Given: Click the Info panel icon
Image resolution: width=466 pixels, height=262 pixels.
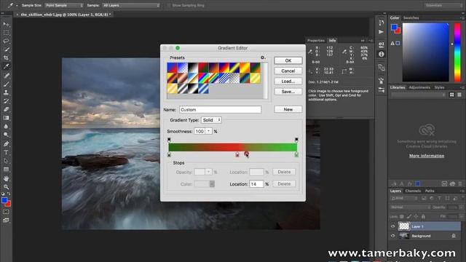Looking at the screenshot, I should (382, 55).
